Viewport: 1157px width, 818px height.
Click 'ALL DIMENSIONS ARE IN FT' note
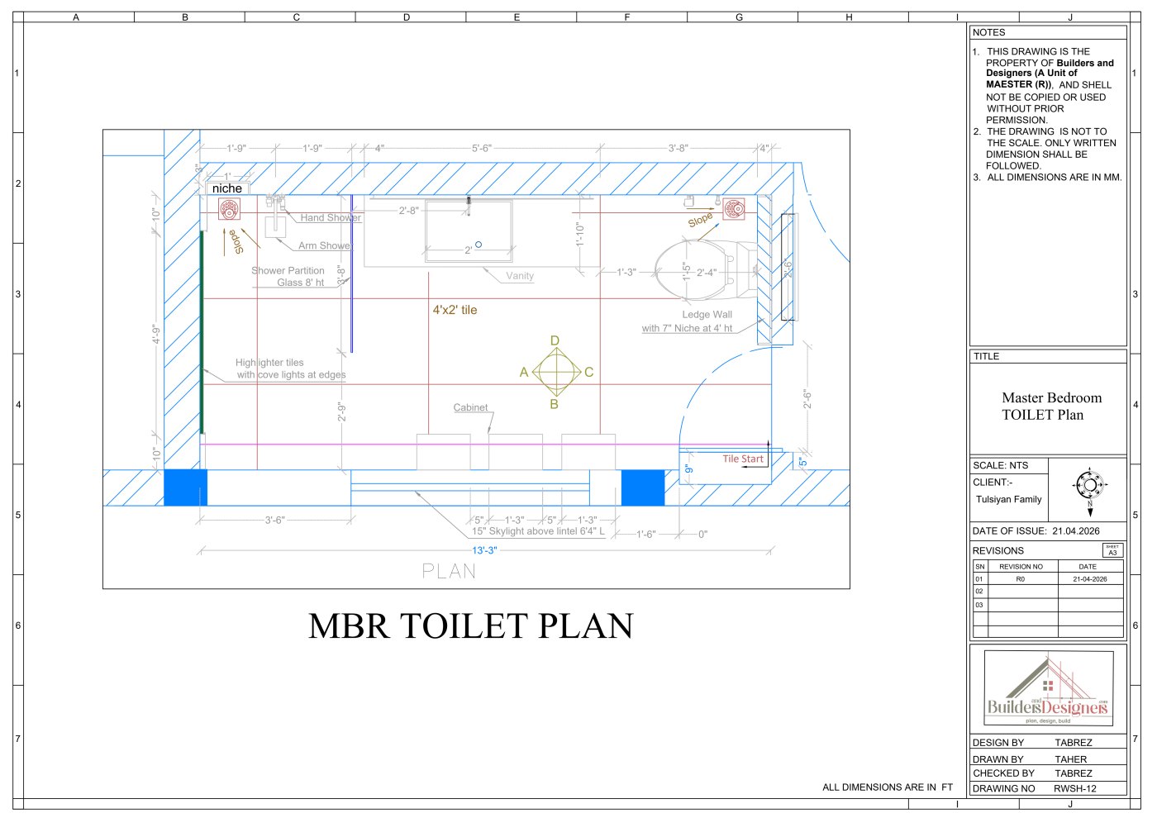click(x=888, y=787)
